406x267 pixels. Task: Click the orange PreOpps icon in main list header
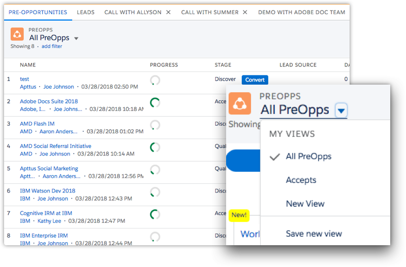(x=17, y=34)
